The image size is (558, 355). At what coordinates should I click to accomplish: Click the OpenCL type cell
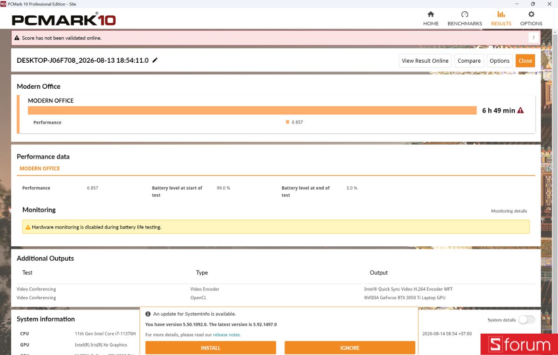[198, 298]
